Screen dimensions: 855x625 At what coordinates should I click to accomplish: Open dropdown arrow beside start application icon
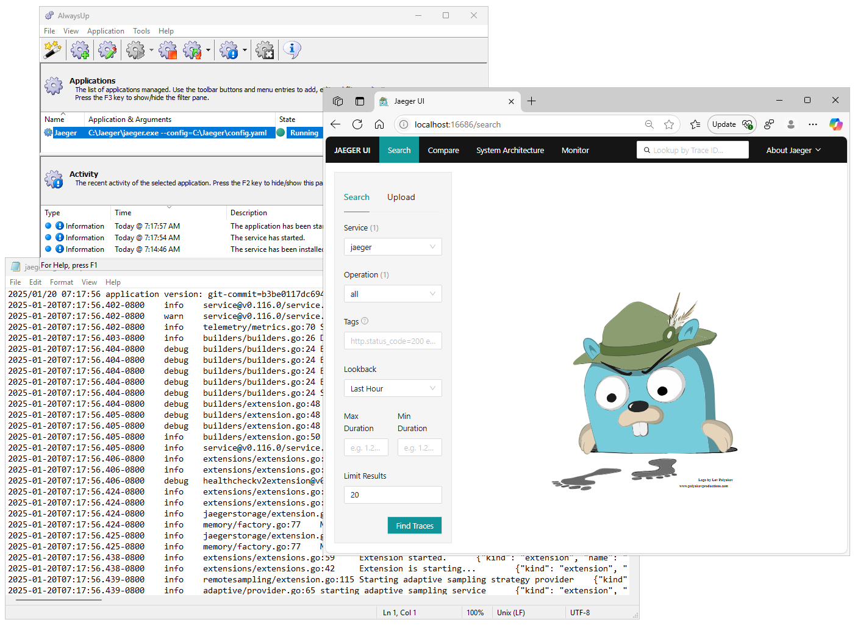pos(151,51)
